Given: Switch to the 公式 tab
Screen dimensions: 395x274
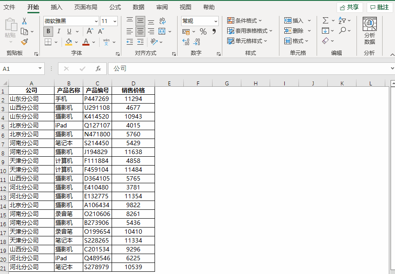Looking at the screenshot, I should pyautogui.click(x=115, y=7).
